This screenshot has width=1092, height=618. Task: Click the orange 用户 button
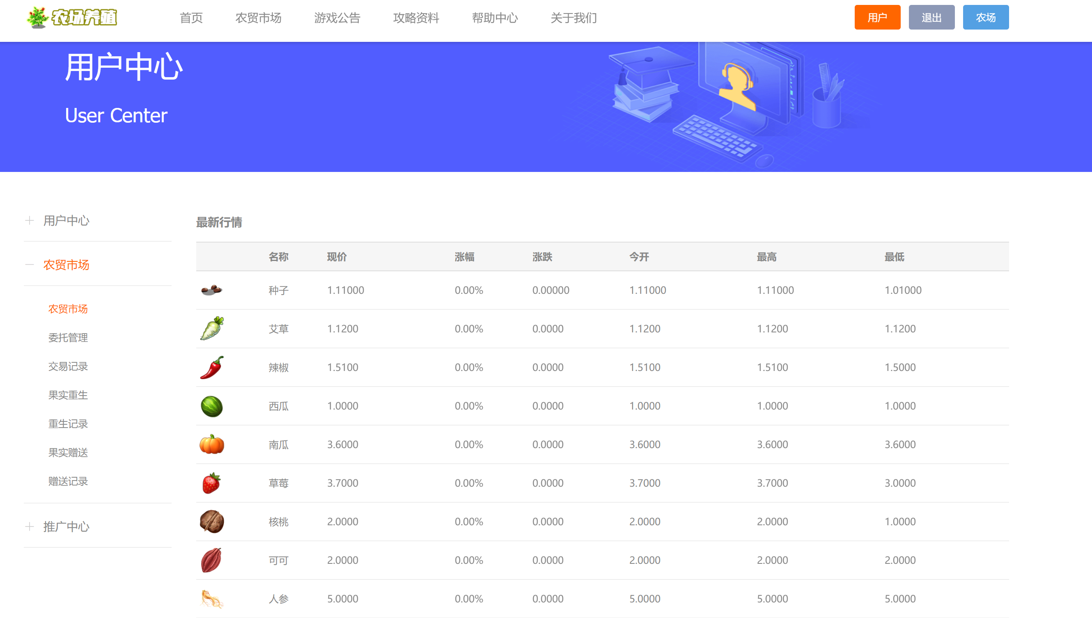pyautogui.click(x=877, y=17)
